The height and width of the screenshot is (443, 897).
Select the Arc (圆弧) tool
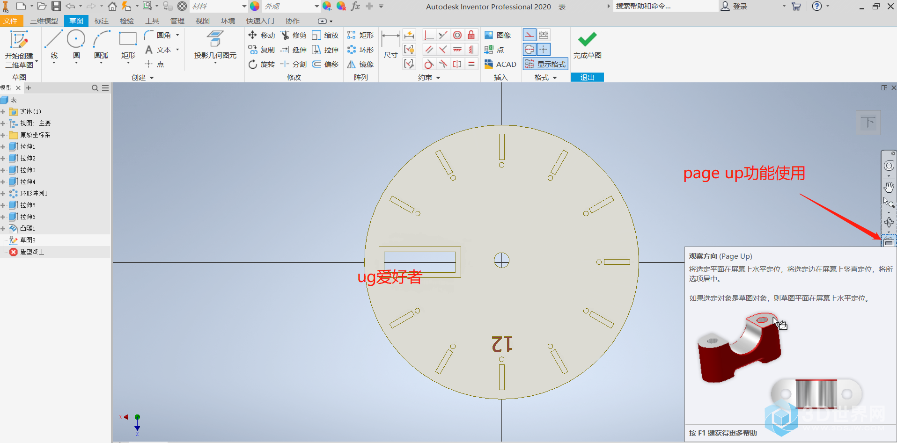101,45
